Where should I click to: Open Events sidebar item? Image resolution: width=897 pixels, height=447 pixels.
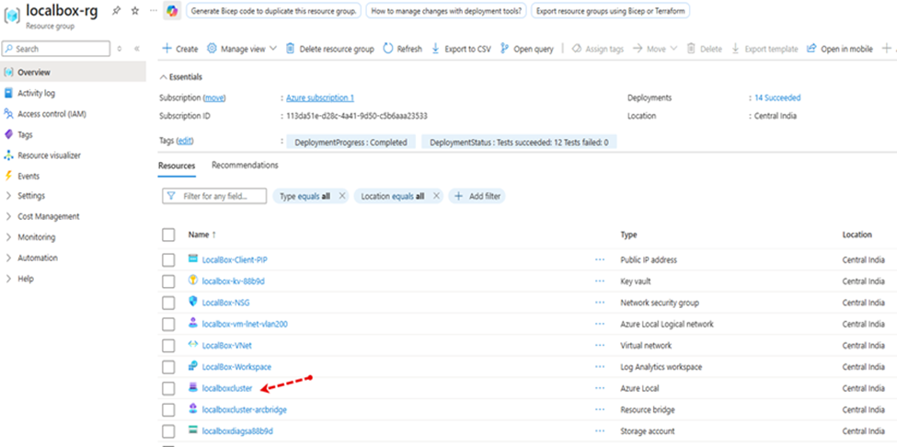29,176
